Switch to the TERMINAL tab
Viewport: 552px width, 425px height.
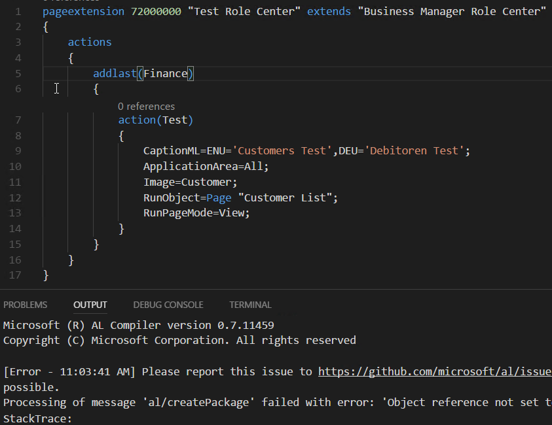tap(250, 304)
